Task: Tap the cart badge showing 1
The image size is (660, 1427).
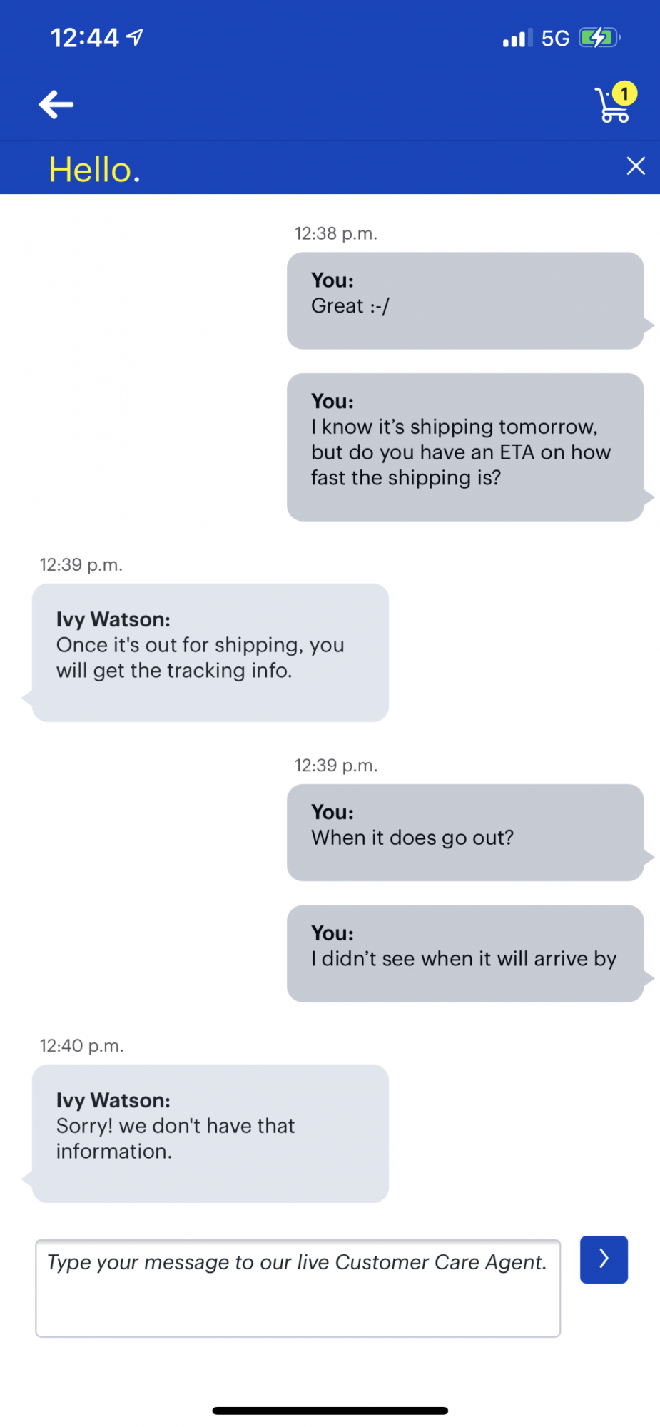Action: click(624, 93)
